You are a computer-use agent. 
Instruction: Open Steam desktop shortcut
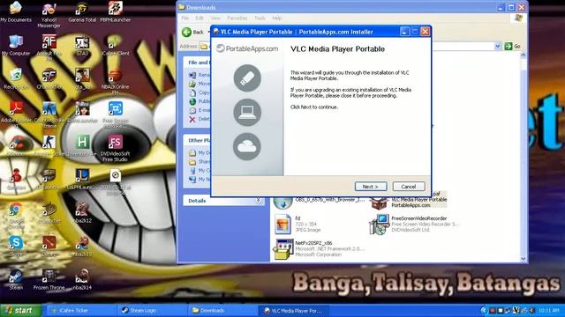(16, 279)
